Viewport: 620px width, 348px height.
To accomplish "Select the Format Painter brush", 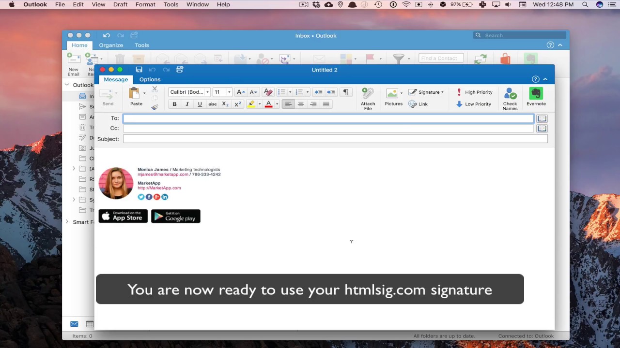I will pos(155,107).
